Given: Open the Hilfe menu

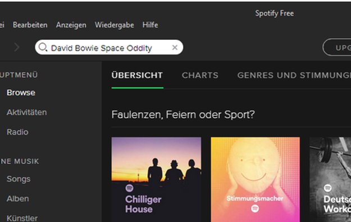Looking at the screenshot, I should point(150,25).
